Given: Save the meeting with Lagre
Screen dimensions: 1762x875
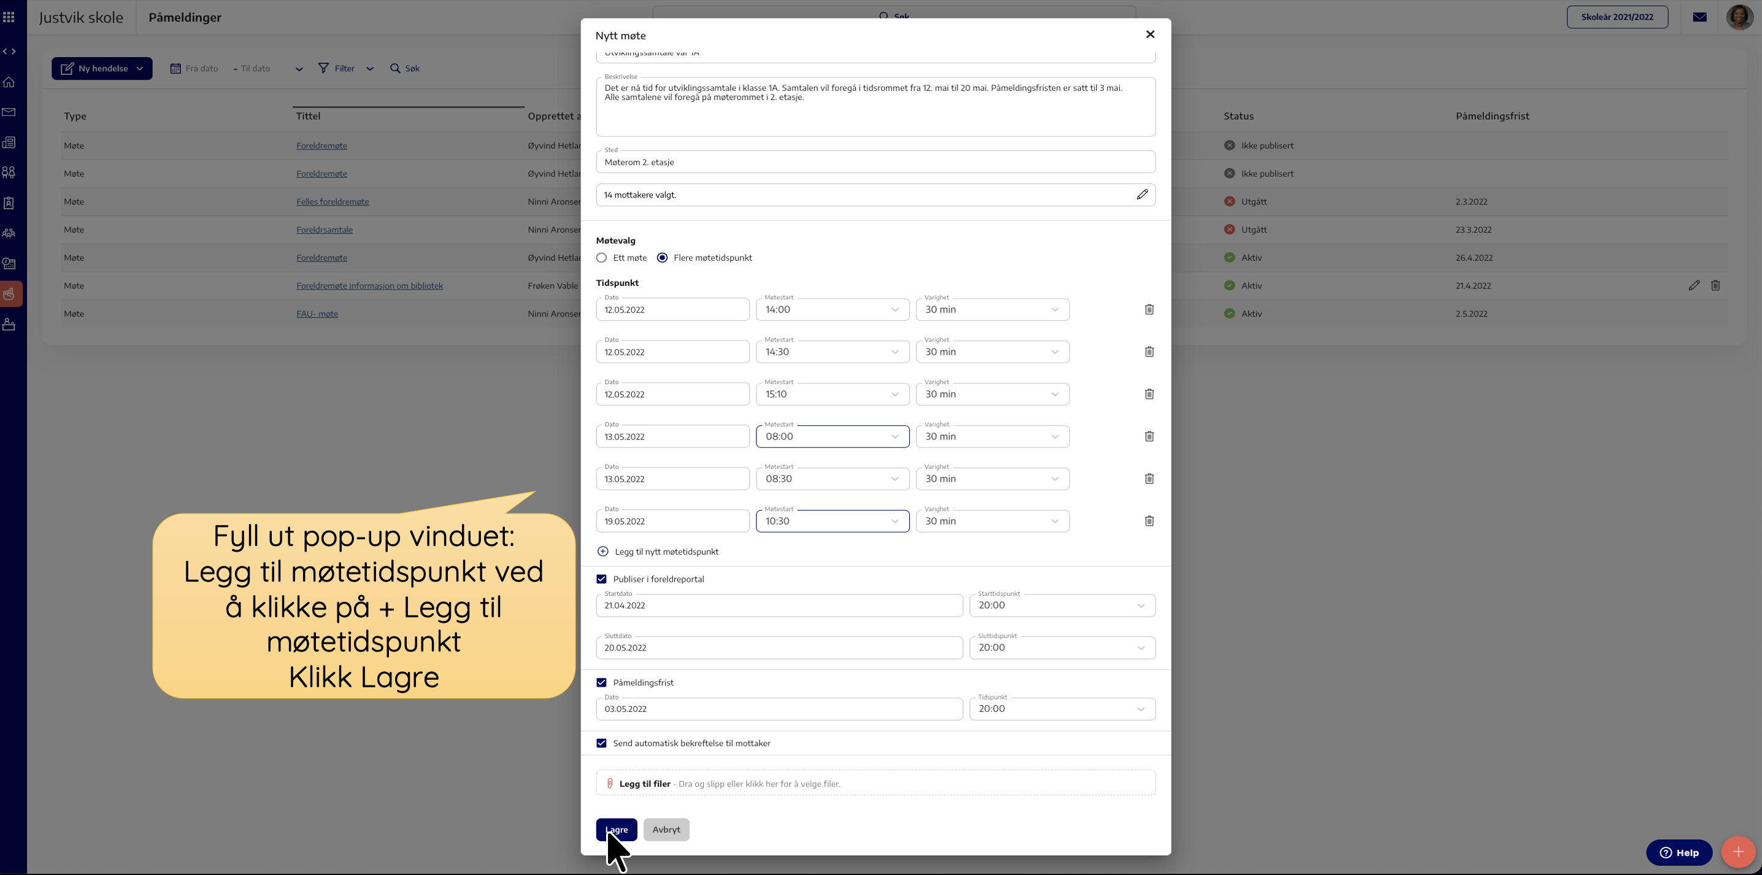Looking at the screenshot, I should (x=617, y=829).
